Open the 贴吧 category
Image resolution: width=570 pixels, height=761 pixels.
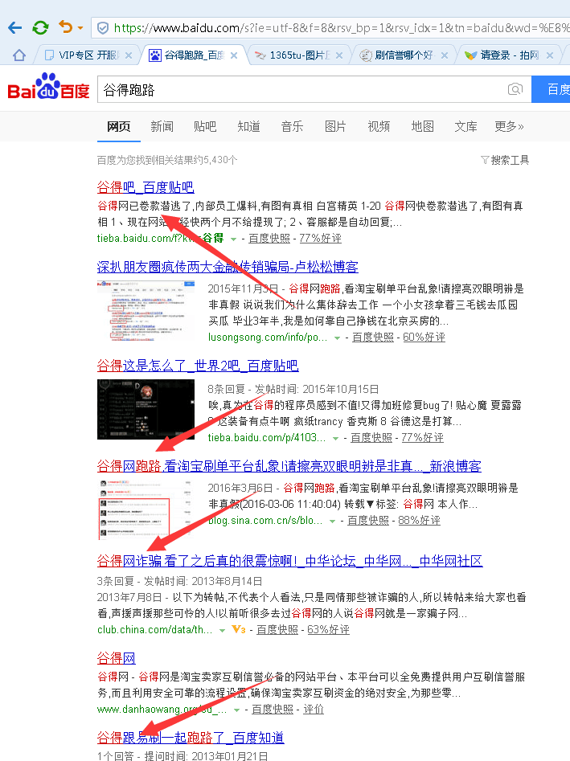[x=205, y=127]
